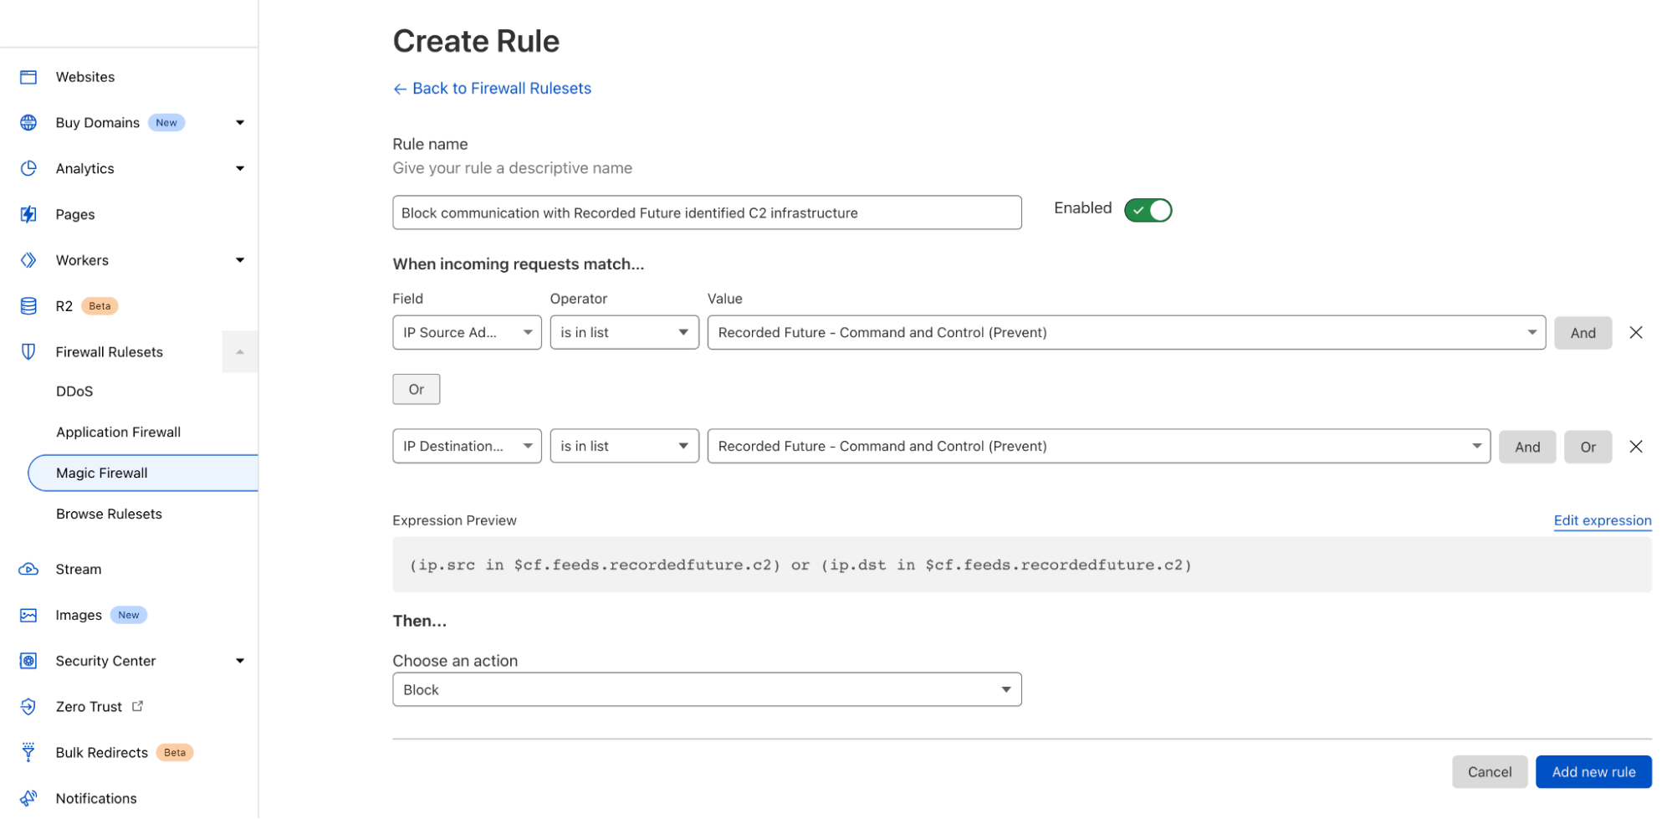
Task: Click the Bulk Redirects funnel icon
Action: coord(28,752)
